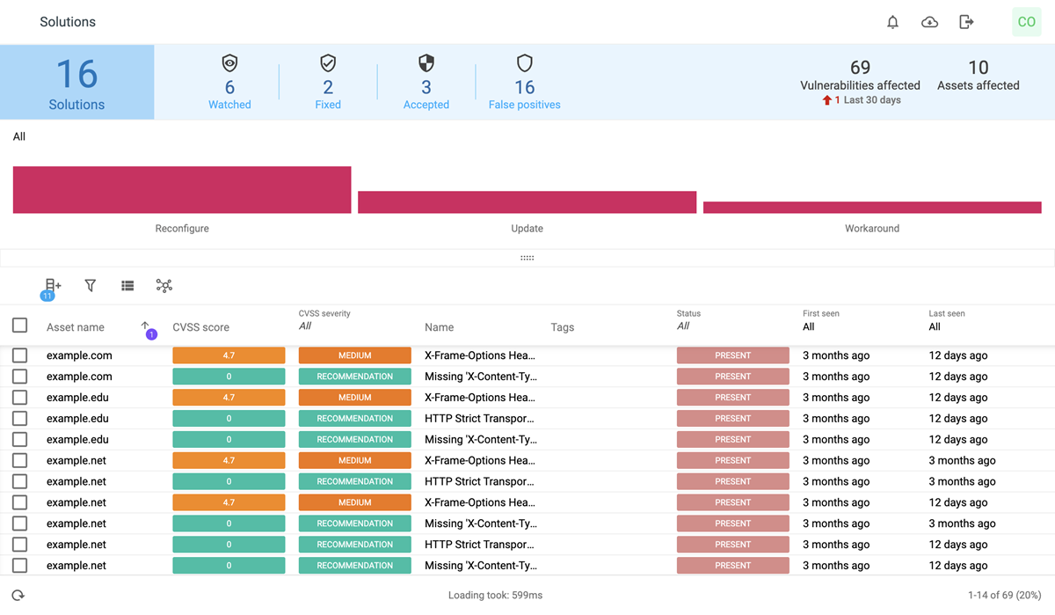The image size is (1055, 615).
Task: Expand the Status filter dropdown
Action: click(732, 326)
